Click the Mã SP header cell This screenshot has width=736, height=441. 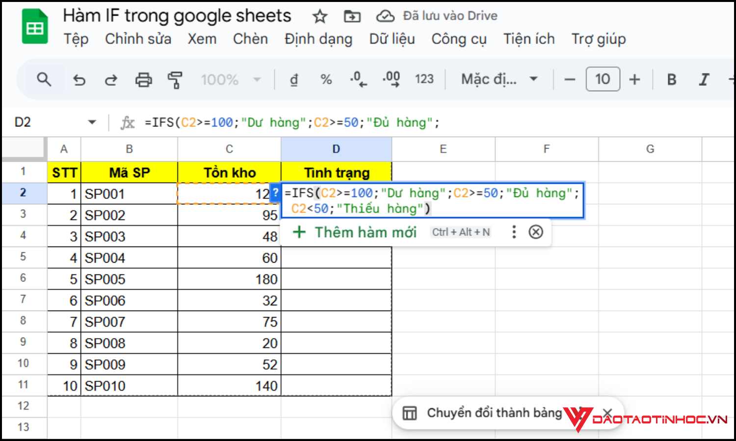click(x=129, y=172)
